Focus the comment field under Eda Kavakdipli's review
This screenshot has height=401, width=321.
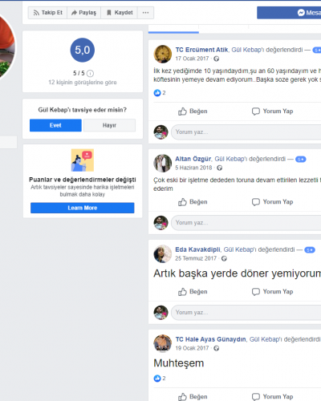[x=246, y=313]
